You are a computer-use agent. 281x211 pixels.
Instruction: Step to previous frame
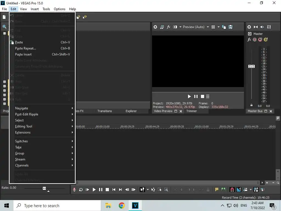pyautogui.click(x=127, y=190)
